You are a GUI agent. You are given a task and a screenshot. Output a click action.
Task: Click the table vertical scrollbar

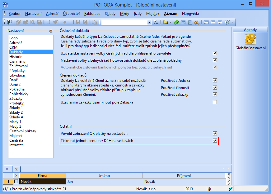[229, 179]
